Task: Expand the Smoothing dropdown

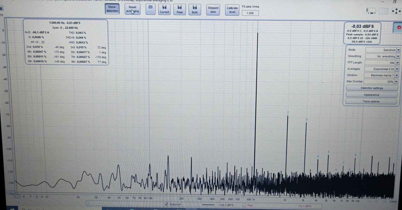Action: point(398,57)
